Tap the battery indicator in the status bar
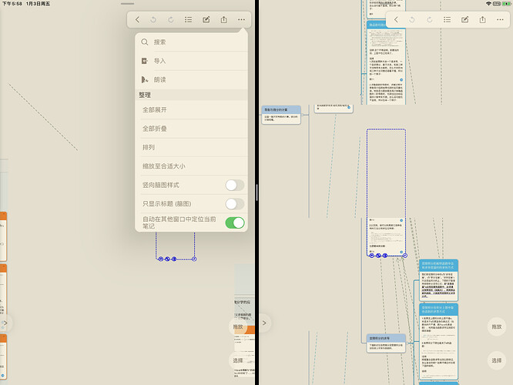 point(507,4)
